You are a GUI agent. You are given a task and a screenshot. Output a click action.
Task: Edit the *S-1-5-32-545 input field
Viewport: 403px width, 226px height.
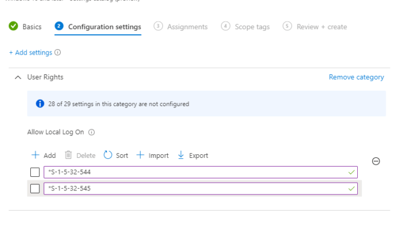(x=200, y=189)
